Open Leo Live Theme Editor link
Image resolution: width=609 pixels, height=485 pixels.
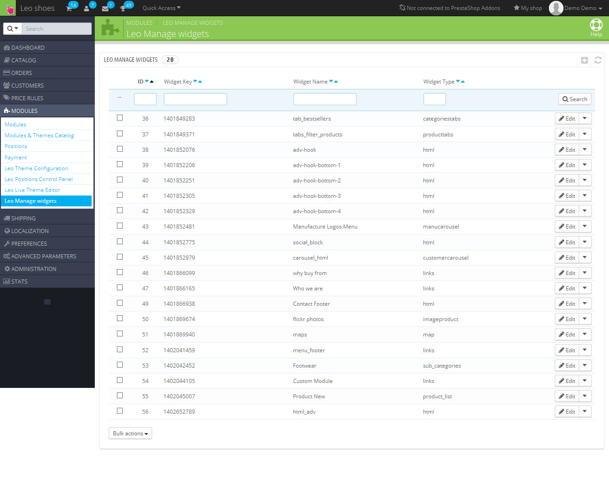click(x=33, y=190)
